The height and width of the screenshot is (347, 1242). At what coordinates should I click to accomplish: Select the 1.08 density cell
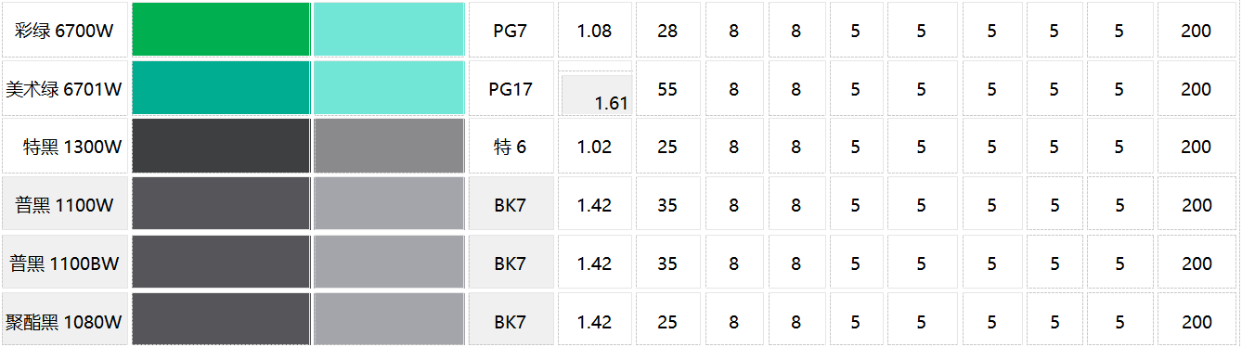point(595,30)
